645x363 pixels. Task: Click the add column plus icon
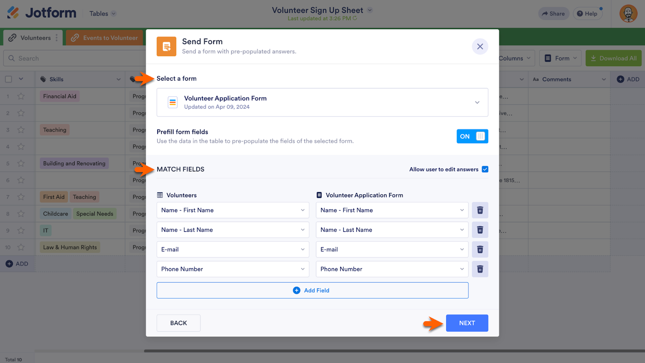[620, 79]
